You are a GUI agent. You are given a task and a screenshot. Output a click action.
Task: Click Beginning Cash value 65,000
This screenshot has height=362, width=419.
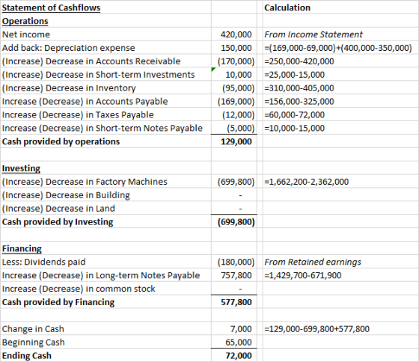pos(239,343)
